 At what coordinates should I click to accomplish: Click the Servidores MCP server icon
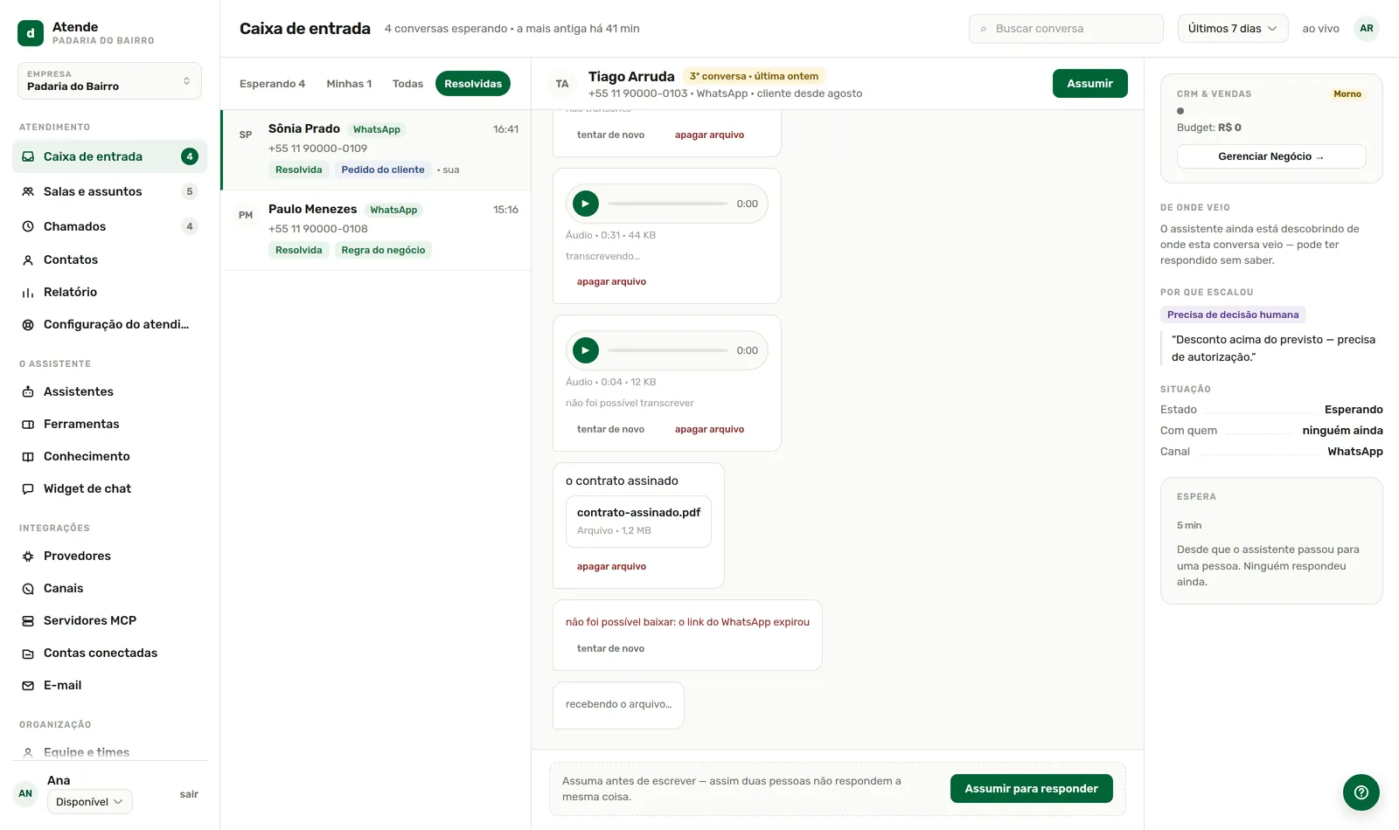click(x=28, y=620)
